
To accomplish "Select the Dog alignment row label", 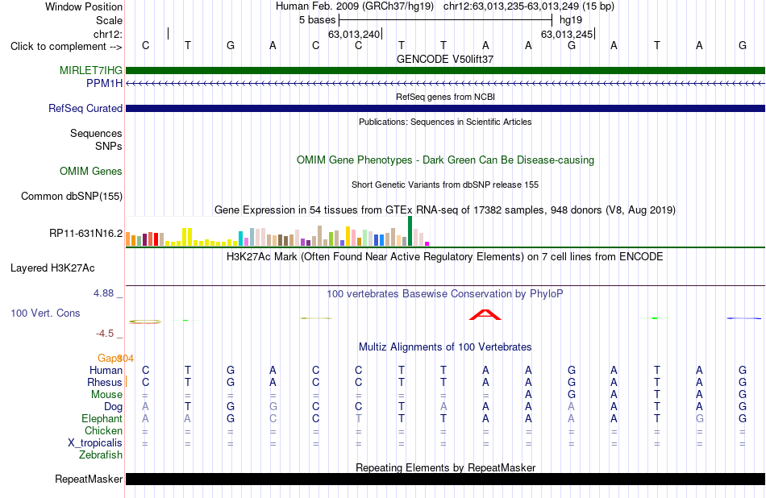I will pyautogui.click(x=114, y=407).
